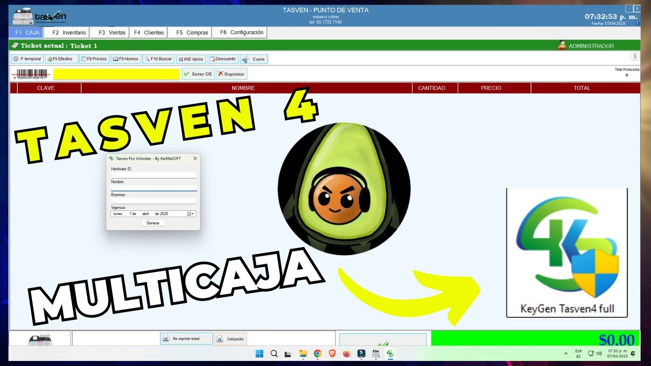Focus the Nombre field in Unlocker dialog
Viewport: 651px width, 366px height.
click(154, 188)
